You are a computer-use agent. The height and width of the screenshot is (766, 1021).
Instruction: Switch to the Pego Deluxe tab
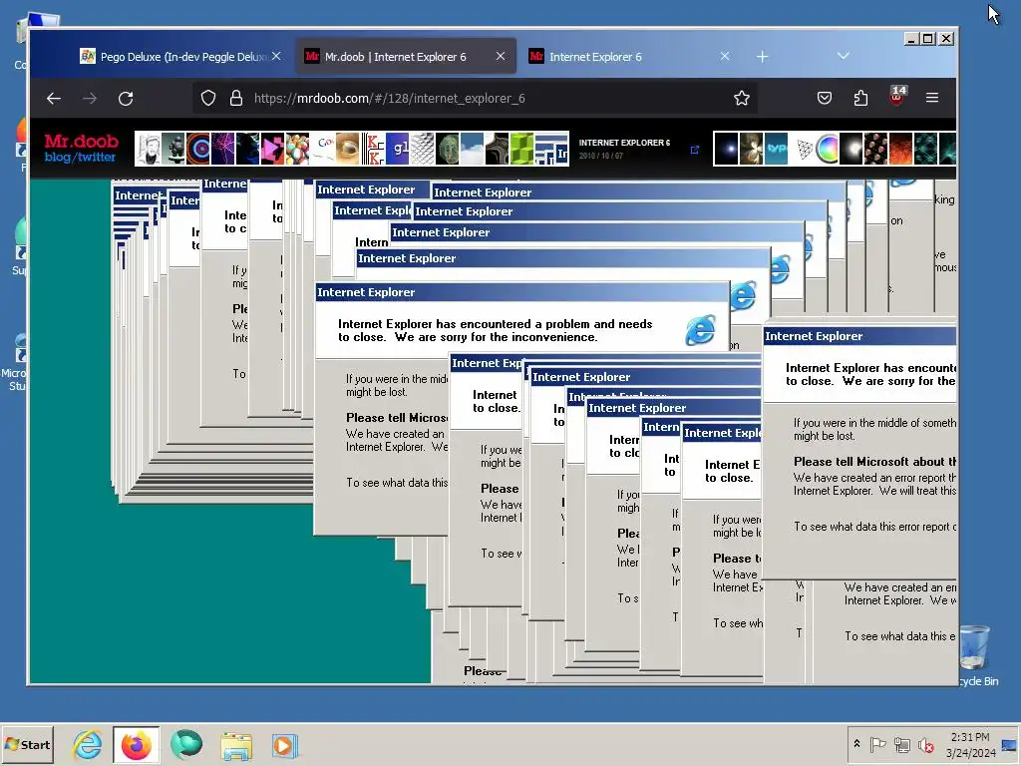[181, 57]
